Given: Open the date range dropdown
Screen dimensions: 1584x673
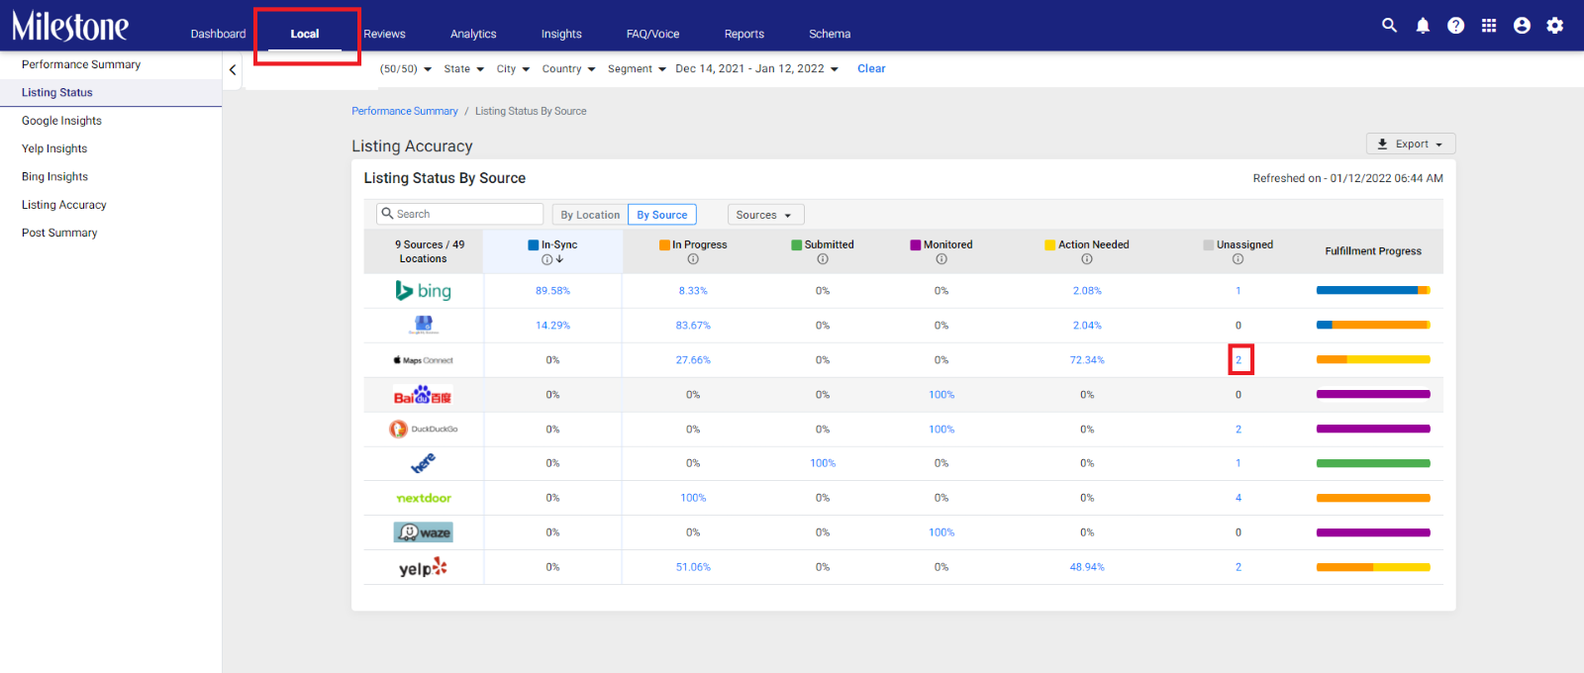Looking at the screenshot, I should [x=757, y=69].
